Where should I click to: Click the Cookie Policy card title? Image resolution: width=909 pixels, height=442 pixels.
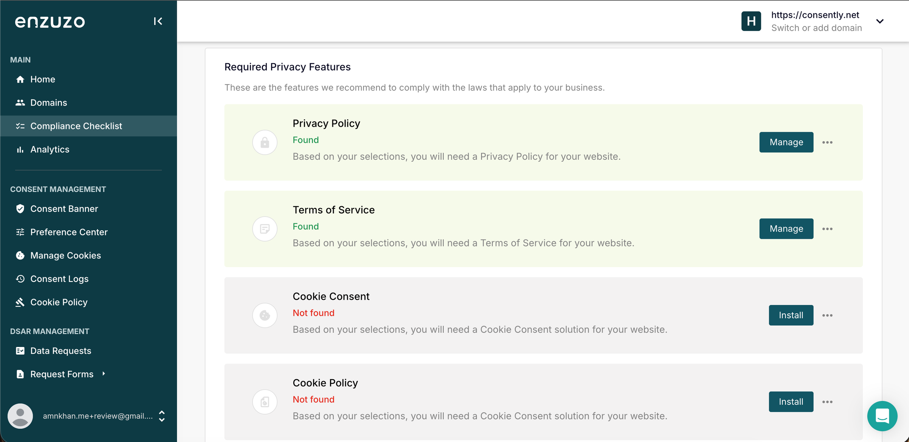[325, 383]
